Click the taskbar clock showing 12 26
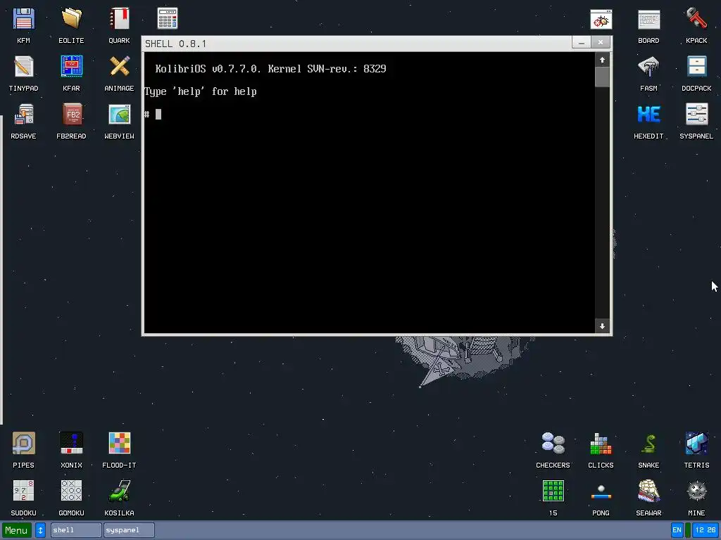This screenshot has height=540, width=721. click(x=706, y=530)
